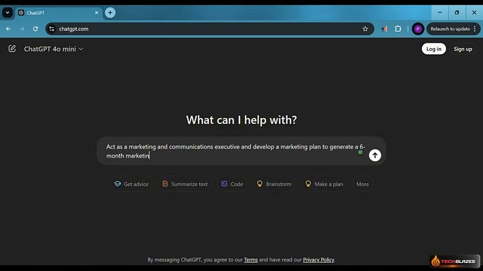Restore down the browser window
This screenshot has height=271, width=483.
[x=457, y=13]
